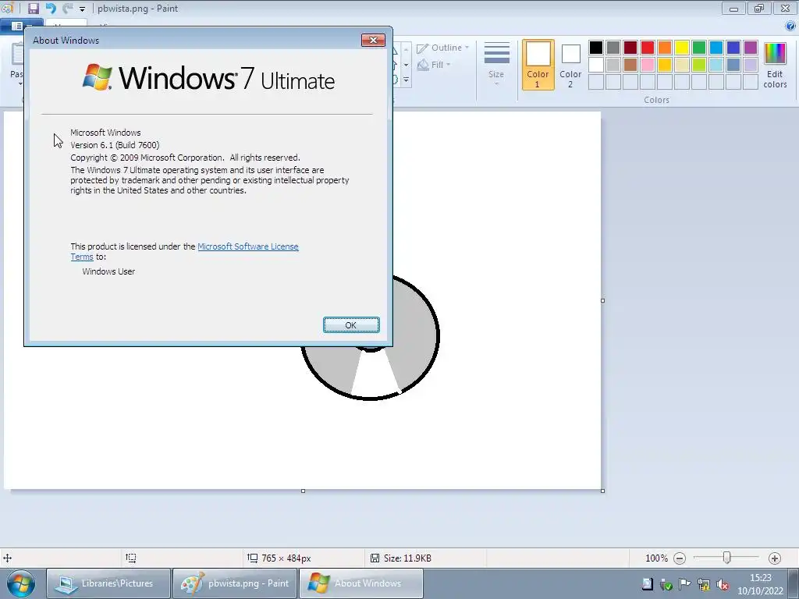Pick the brown color swatch

(630, 65)
